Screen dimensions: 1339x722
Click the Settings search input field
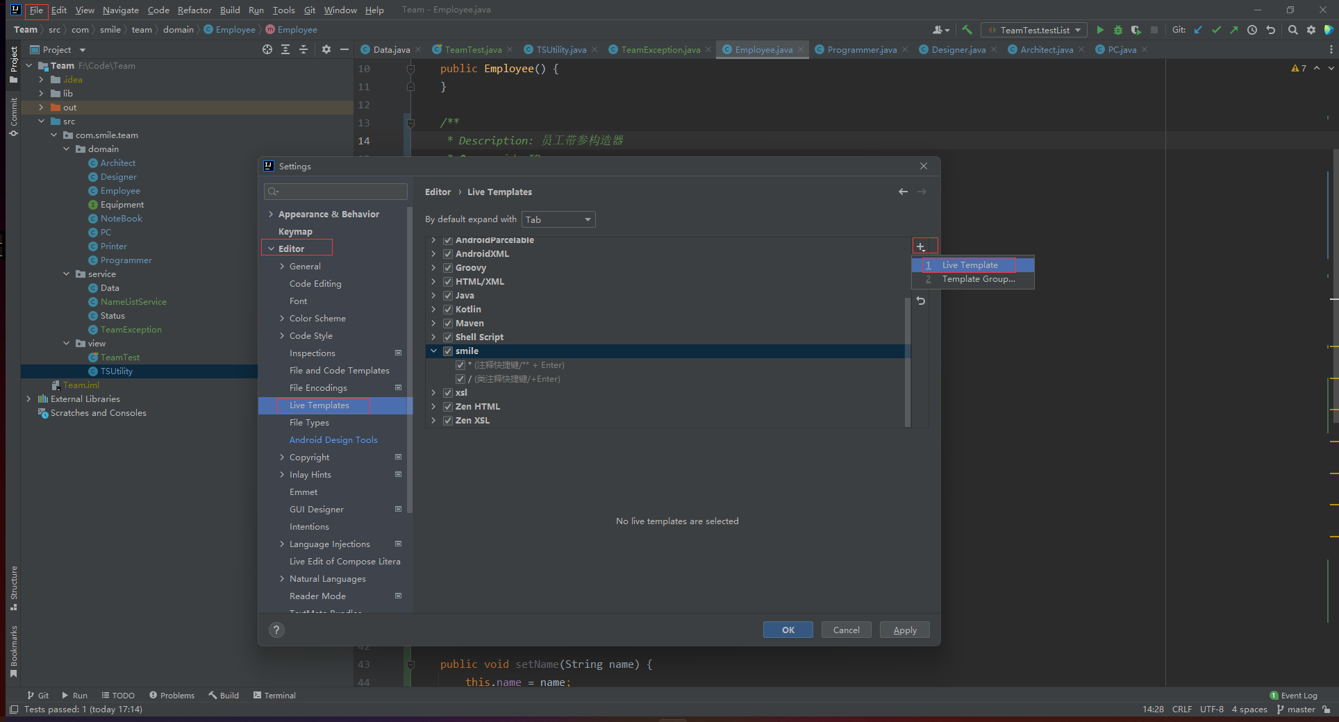pyautogui.click(x=335, y=191)
